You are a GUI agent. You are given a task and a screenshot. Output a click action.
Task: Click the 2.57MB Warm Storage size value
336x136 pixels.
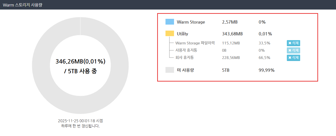point(230,22)
